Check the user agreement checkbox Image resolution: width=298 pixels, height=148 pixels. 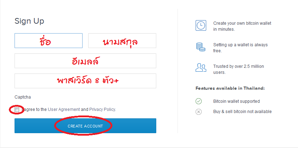pos(17,110)
